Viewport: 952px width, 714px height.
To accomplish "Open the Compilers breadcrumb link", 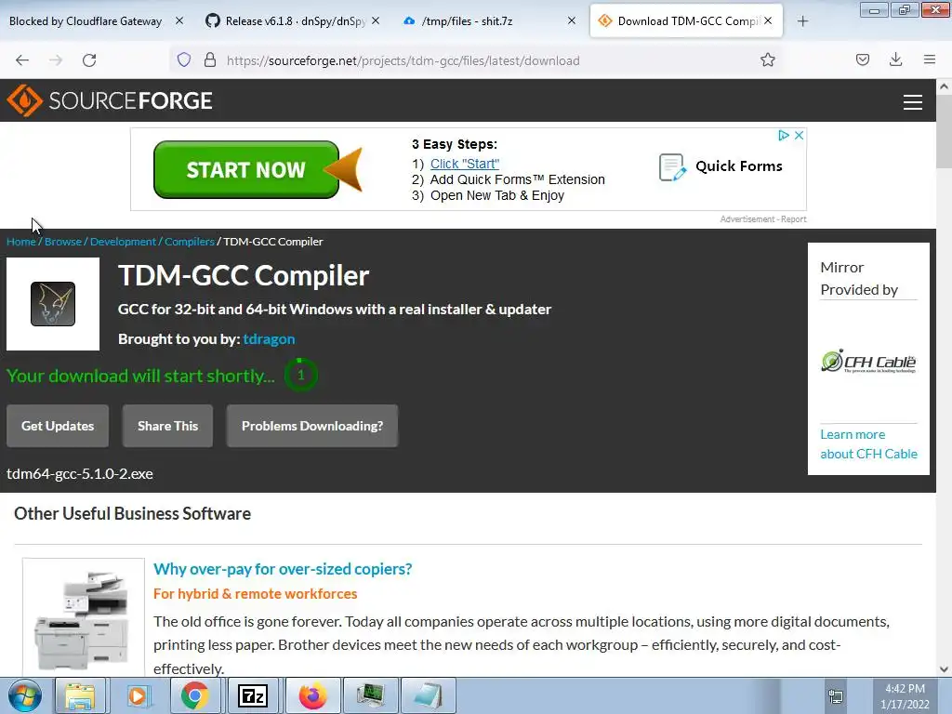I will coord(190,242).
